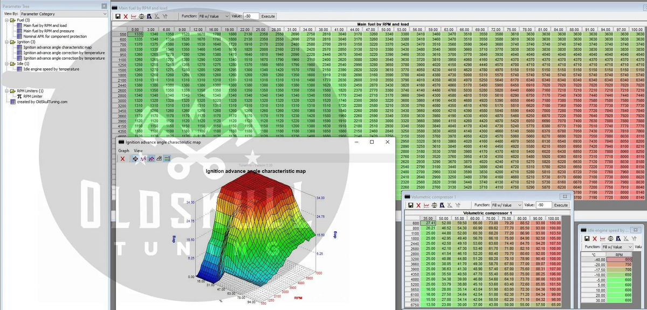Click Execute button in Volumetric compressor window

click(x=561, y=205)
